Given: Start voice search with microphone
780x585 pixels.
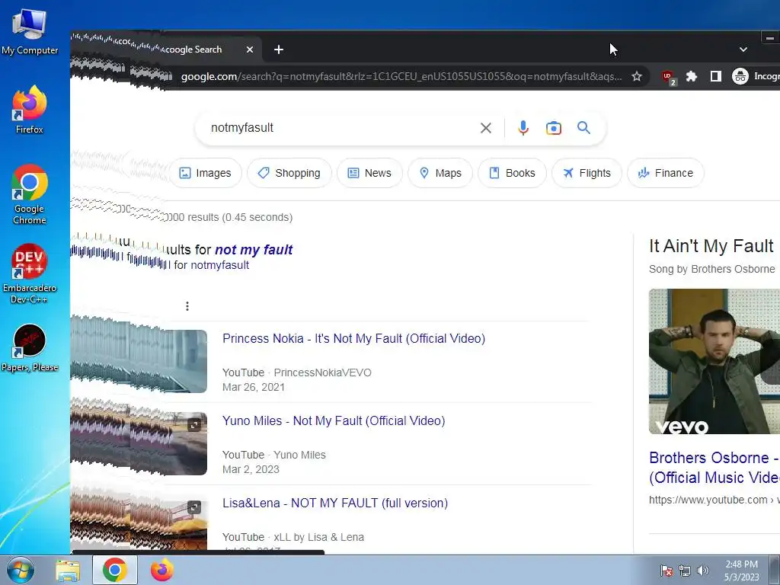Looking at the screenshot, I should [x=523, y=128].
